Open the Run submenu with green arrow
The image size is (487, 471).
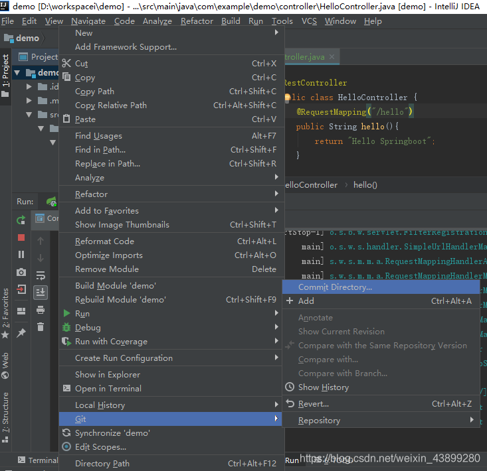pyautogui.click(x=171, y=314)
